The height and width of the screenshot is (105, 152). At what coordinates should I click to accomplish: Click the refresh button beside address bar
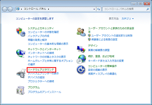pos(99,9)
